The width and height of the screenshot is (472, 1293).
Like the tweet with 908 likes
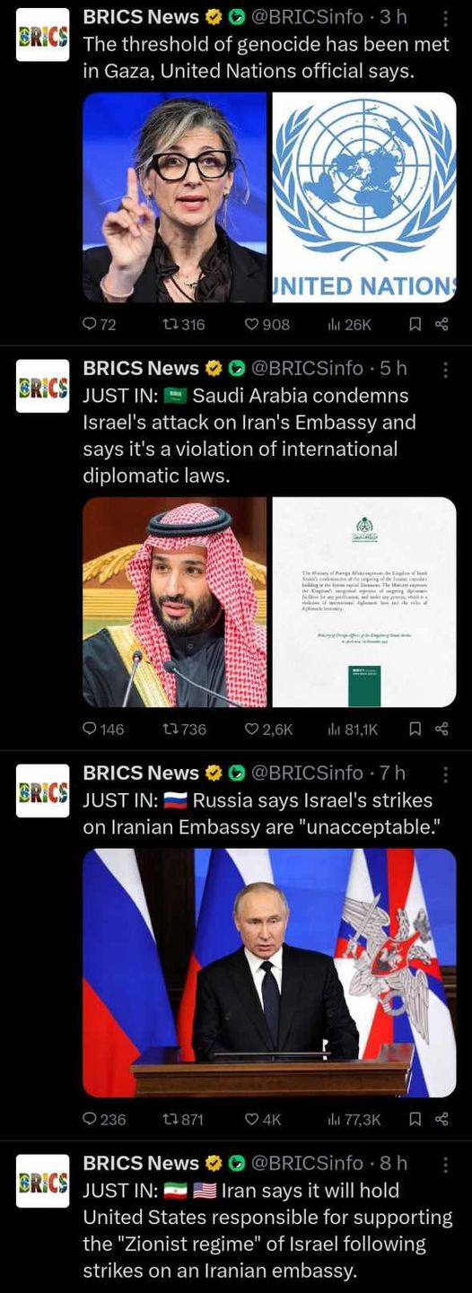pyautogui.click(x=267, y=324)
